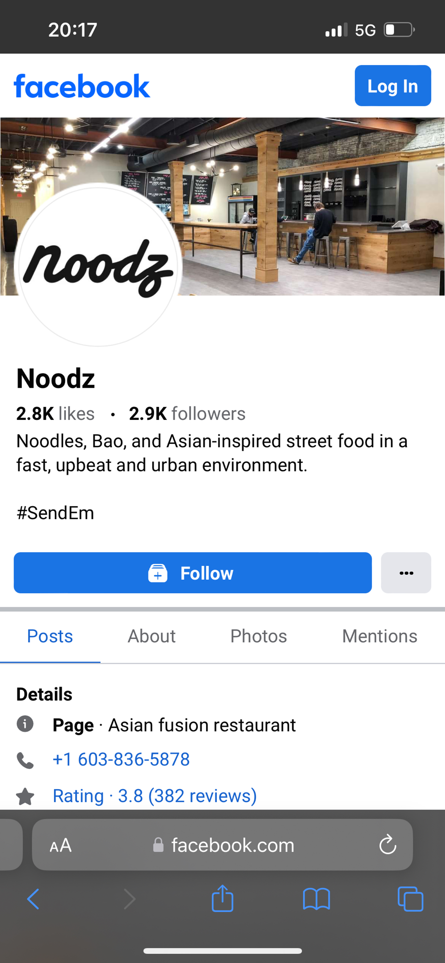Select the Mentions tab

(x=380, y=636)
